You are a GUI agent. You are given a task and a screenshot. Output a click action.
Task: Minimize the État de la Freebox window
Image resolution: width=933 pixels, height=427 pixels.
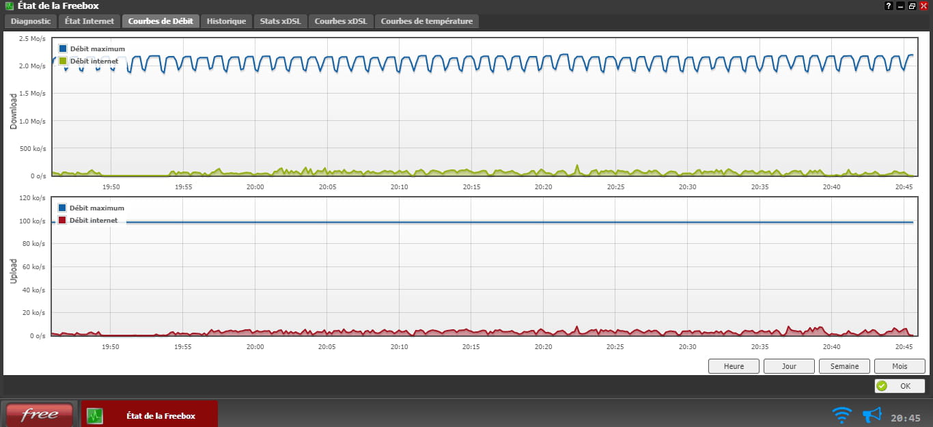(901, 6)
